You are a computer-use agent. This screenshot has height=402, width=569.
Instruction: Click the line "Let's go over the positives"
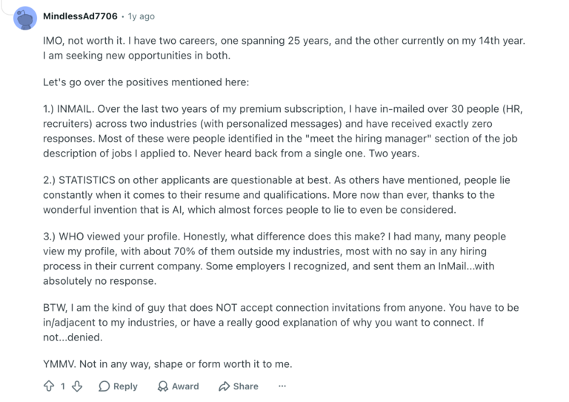coord(146,82)
